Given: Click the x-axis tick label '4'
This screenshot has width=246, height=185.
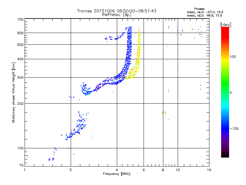Looking at the screenshot, I should (x=117, y=170).
